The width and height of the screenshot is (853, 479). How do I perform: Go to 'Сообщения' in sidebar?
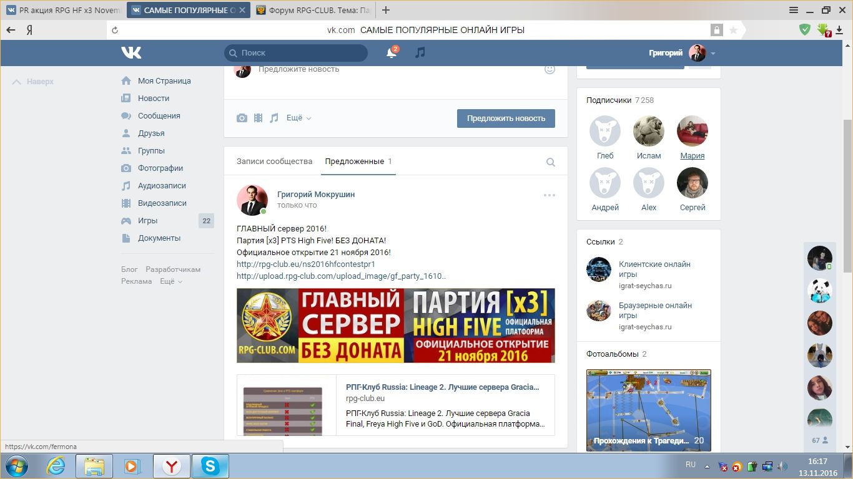coord(159,115)
